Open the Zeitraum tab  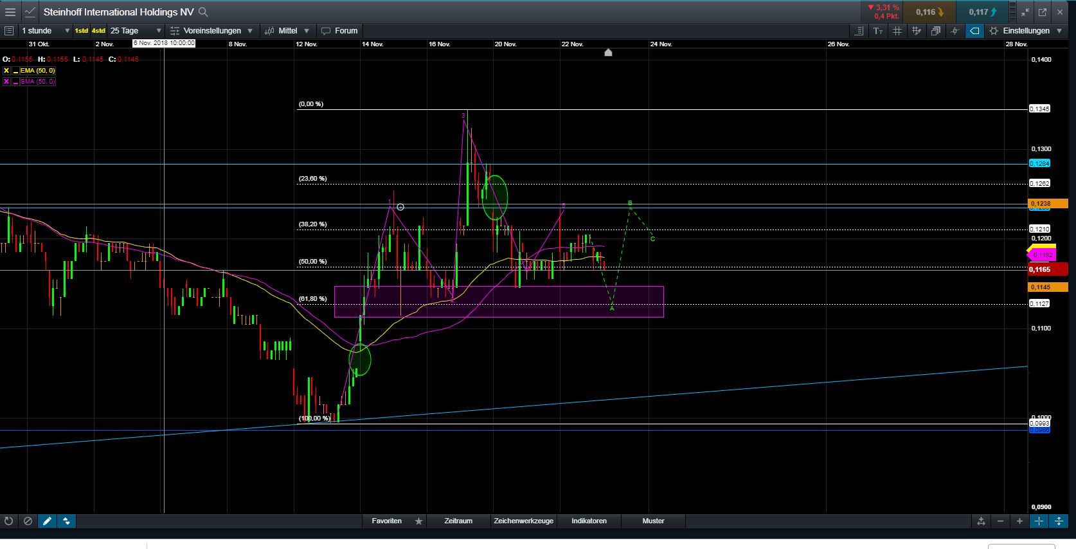[458, 521]
